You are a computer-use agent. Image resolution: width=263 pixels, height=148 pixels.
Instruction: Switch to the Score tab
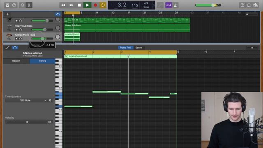coord(139,48)
